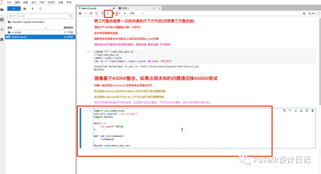This screenshot has width=321, height=174.
Task: Open the blue new launcher plus button
Action: pos(14,9)
